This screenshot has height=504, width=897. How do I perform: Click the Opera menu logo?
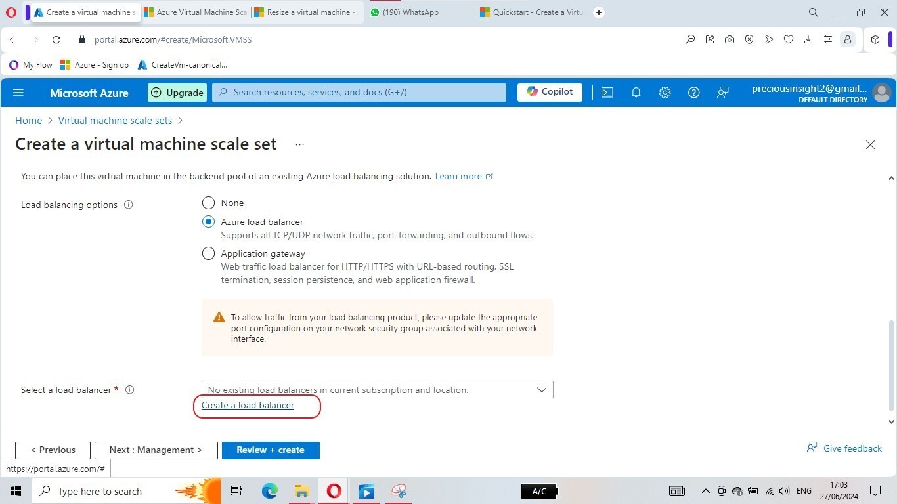point(11,12)
